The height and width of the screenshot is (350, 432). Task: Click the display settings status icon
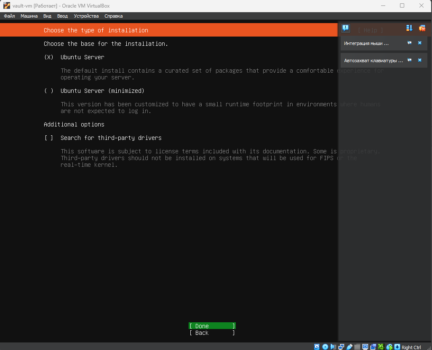(x=365, y=347)
